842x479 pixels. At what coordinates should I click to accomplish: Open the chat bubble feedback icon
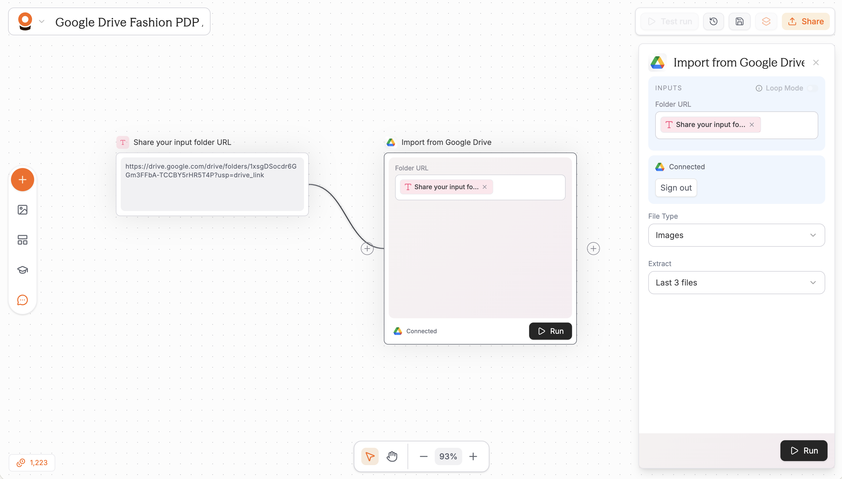[22, 300]
